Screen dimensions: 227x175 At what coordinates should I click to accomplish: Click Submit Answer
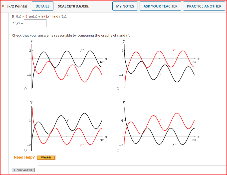(x=23, y=170)
